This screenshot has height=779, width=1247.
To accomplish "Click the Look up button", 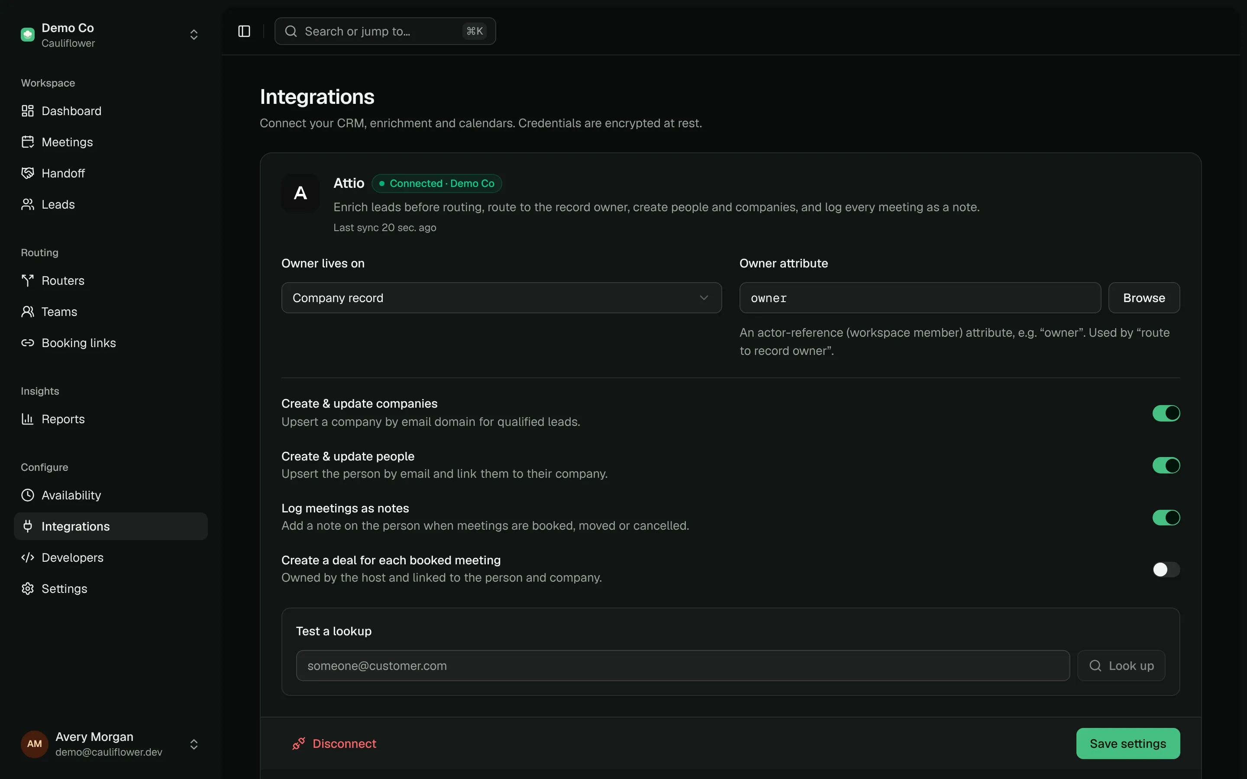I will [x=1121, y=666].
